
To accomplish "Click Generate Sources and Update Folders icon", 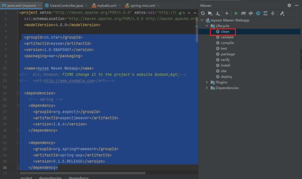I will click(210, 13).
